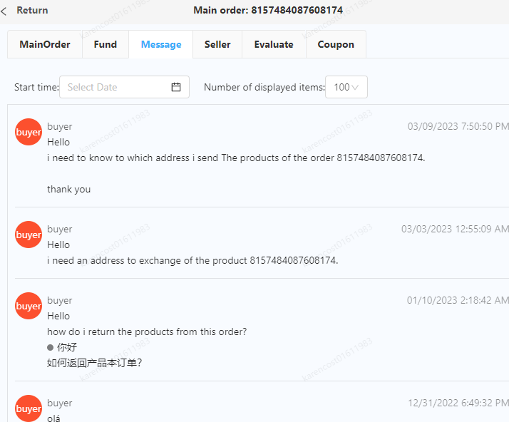The height and width of the screenshot is (422, 509).
Task: Click buyer avatar on 03/03/2023 message
Action: pyautogui.click(x=29, y=235)
